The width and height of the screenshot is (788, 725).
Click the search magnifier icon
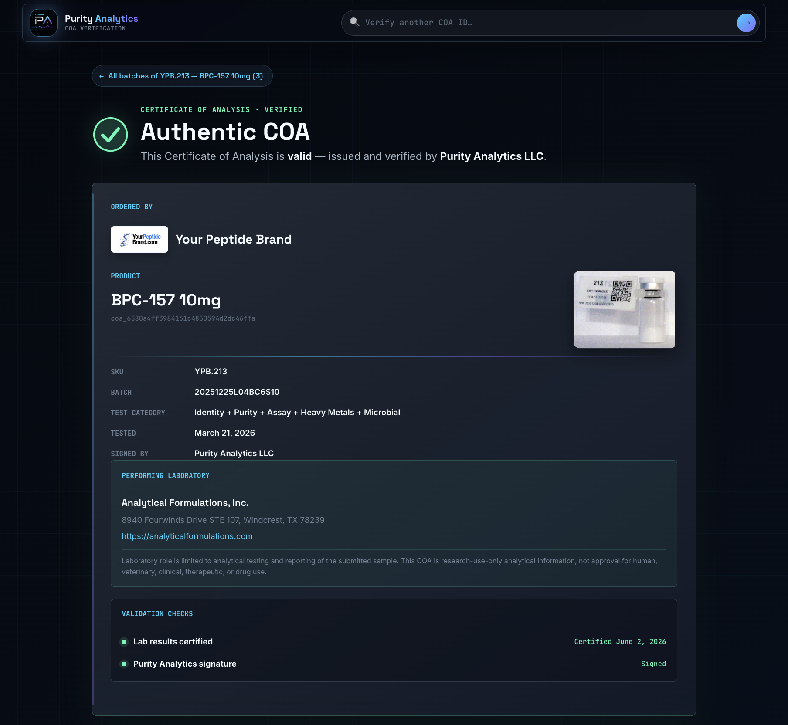(x=355, y=22)
